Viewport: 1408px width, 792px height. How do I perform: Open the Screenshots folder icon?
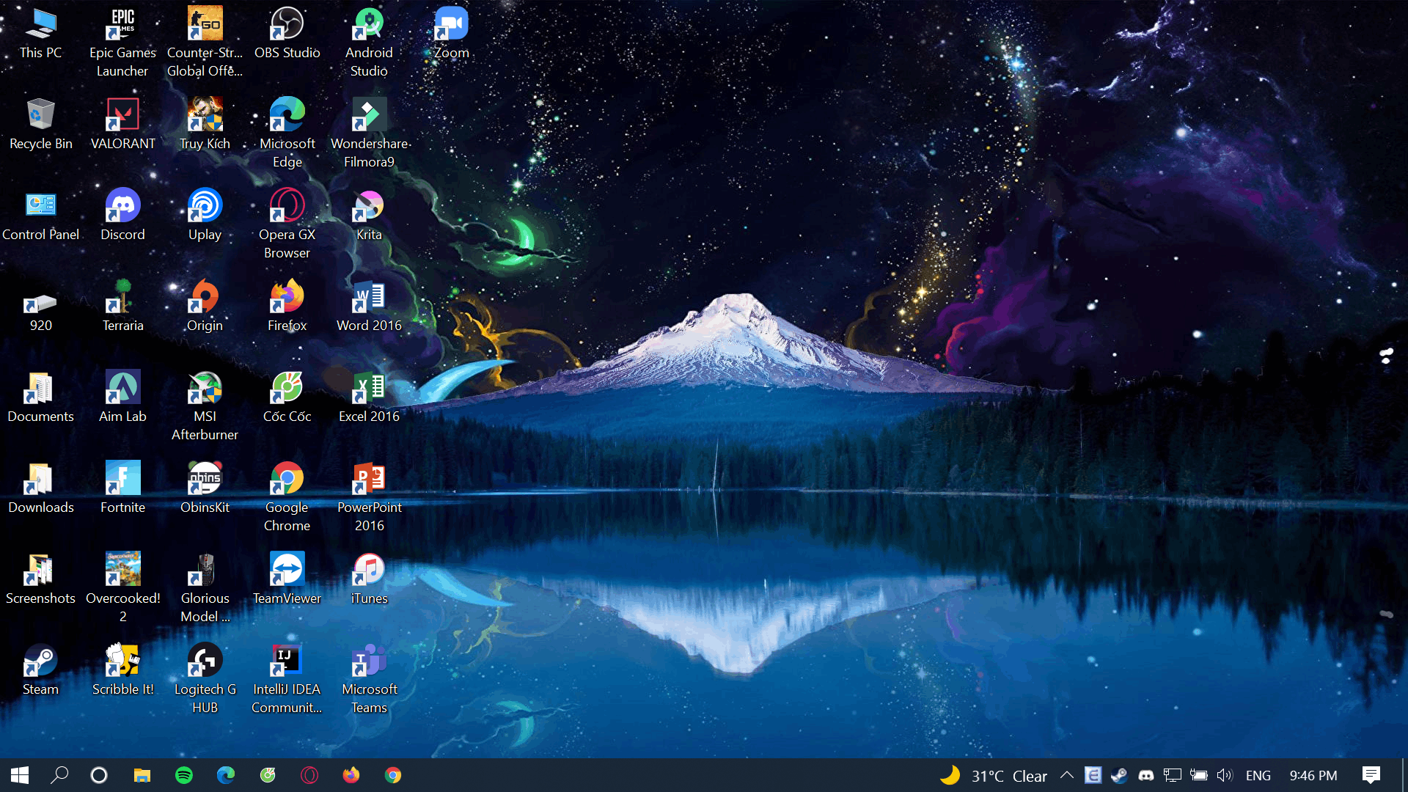[41, 579]
